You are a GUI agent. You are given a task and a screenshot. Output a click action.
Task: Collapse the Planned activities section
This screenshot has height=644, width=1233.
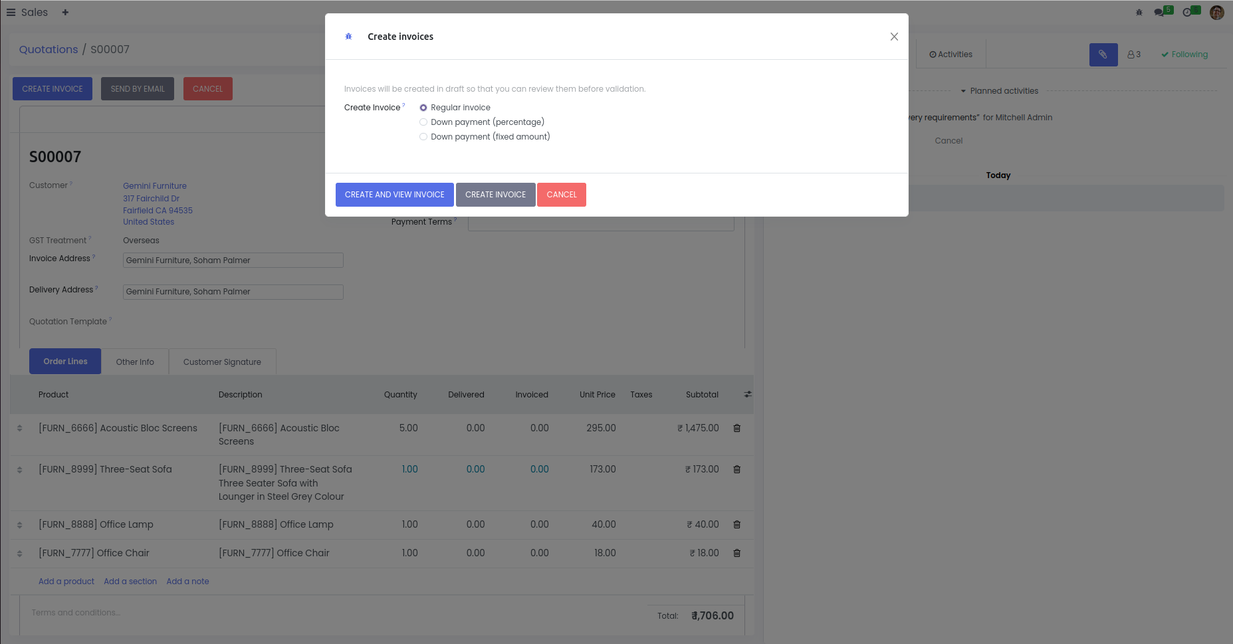coord(999,91)
